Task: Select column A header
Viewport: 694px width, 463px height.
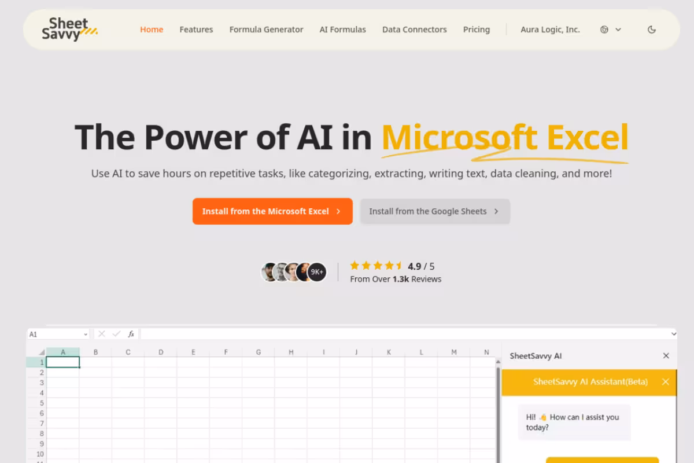Action: coord(63,352)
